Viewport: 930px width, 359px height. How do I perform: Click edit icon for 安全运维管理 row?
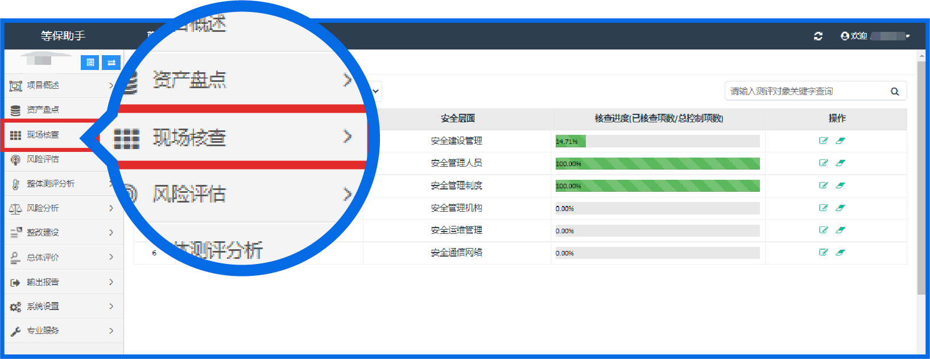click(823, 230)
